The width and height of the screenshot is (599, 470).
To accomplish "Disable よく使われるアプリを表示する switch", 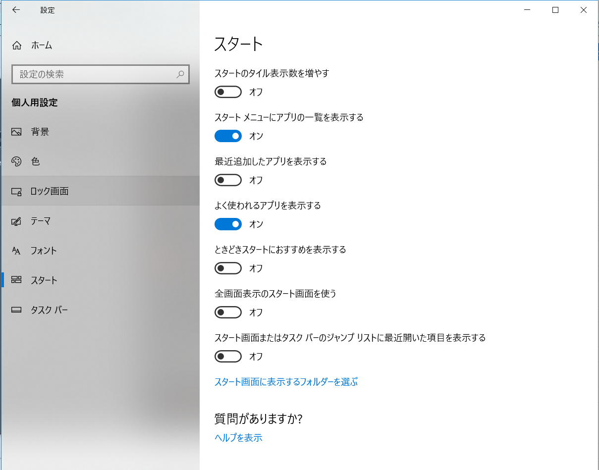I will coord(228,224).
